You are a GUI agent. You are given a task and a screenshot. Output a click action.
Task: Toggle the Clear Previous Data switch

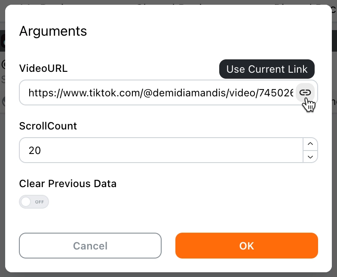click(x=34, y=202)
